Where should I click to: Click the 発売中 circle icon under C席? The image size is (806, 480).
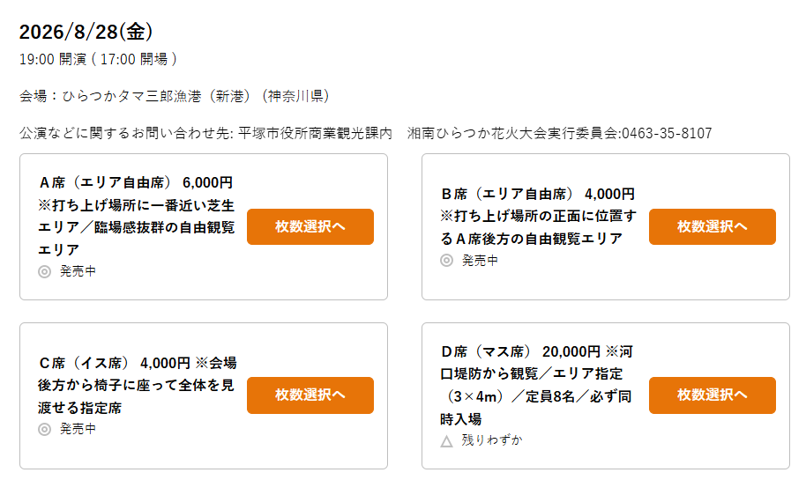click(x=45, y=429)
